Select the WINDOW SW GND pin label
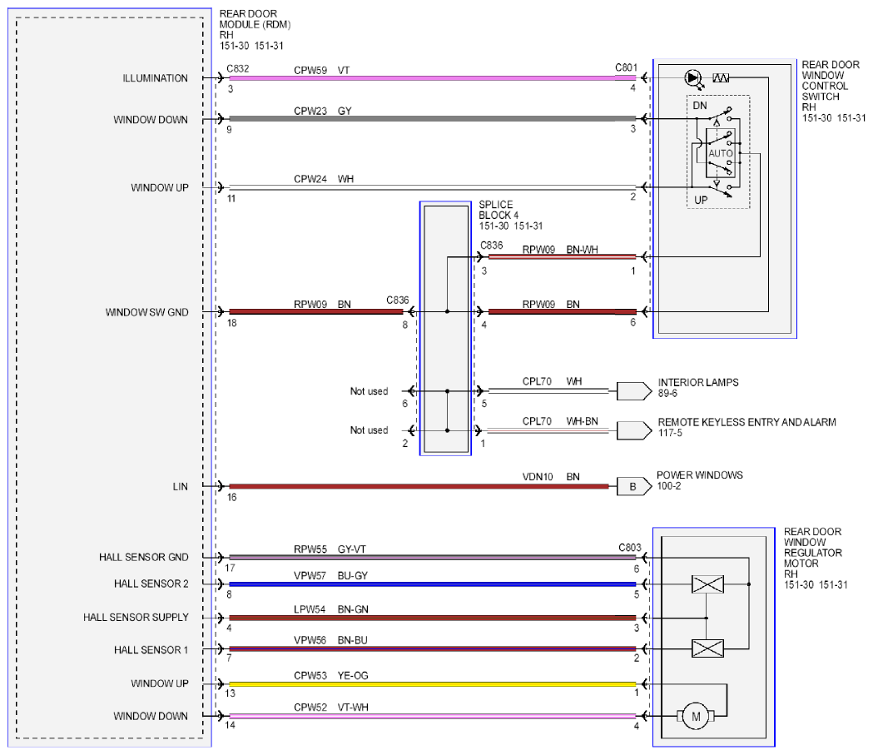The height and width of the screenshot is (755, 873). click(147, 312)
